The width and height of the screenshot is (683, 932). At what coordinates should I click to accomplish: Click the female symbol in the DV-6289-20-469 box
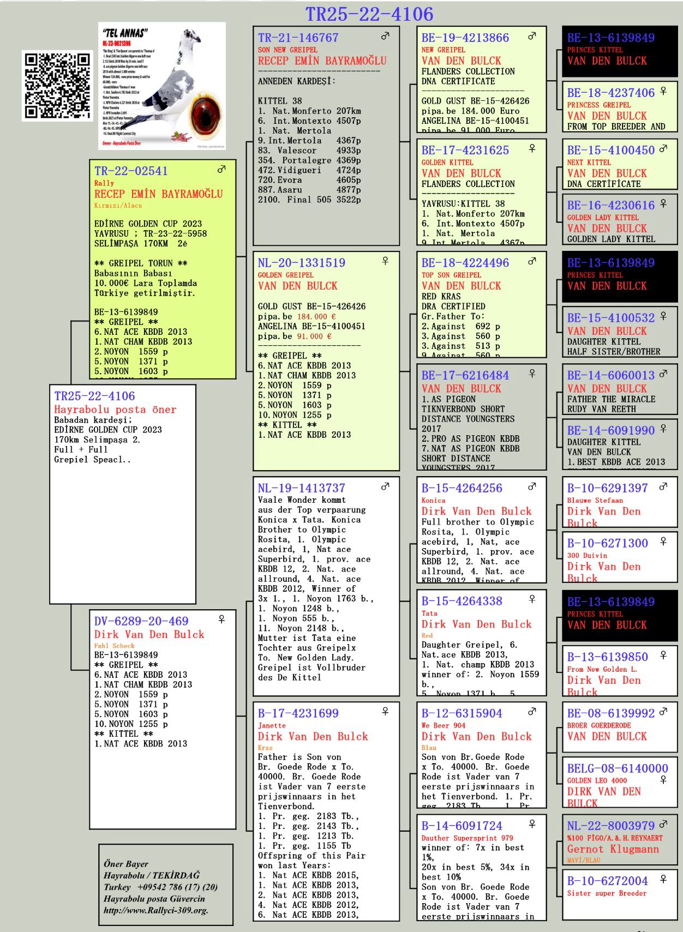coord(221,619)
